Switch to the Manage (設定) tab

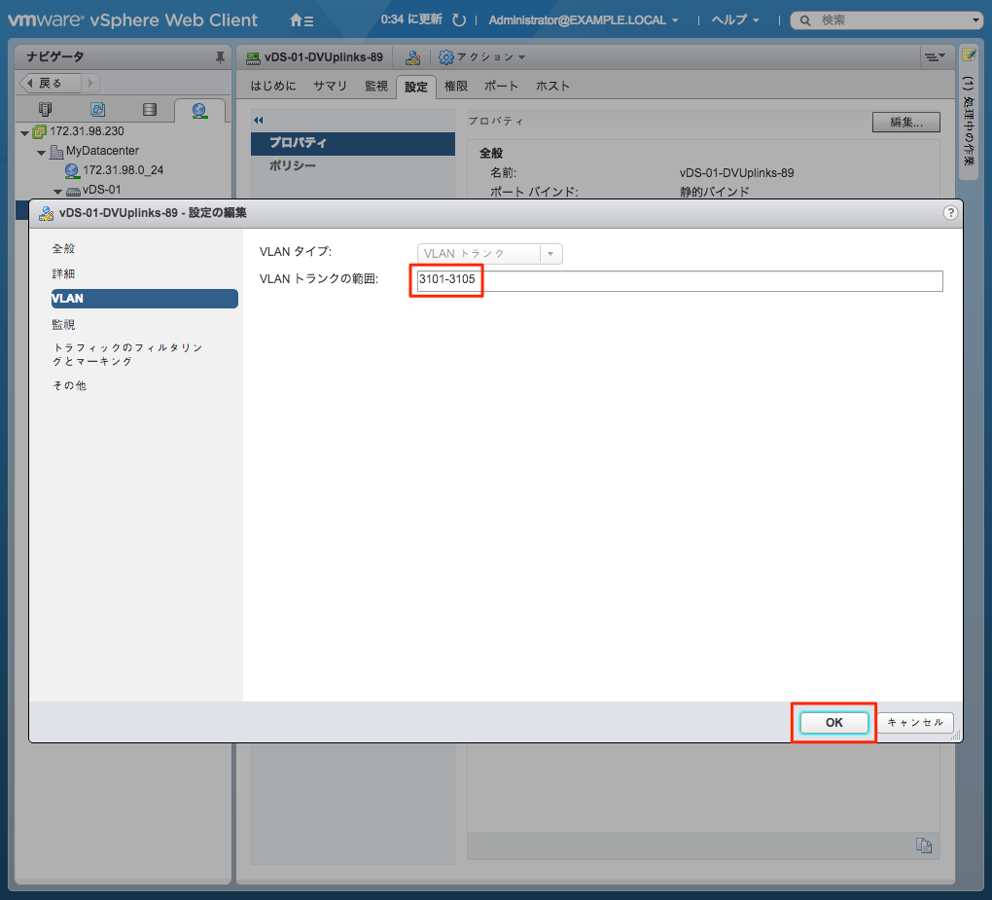416,87
